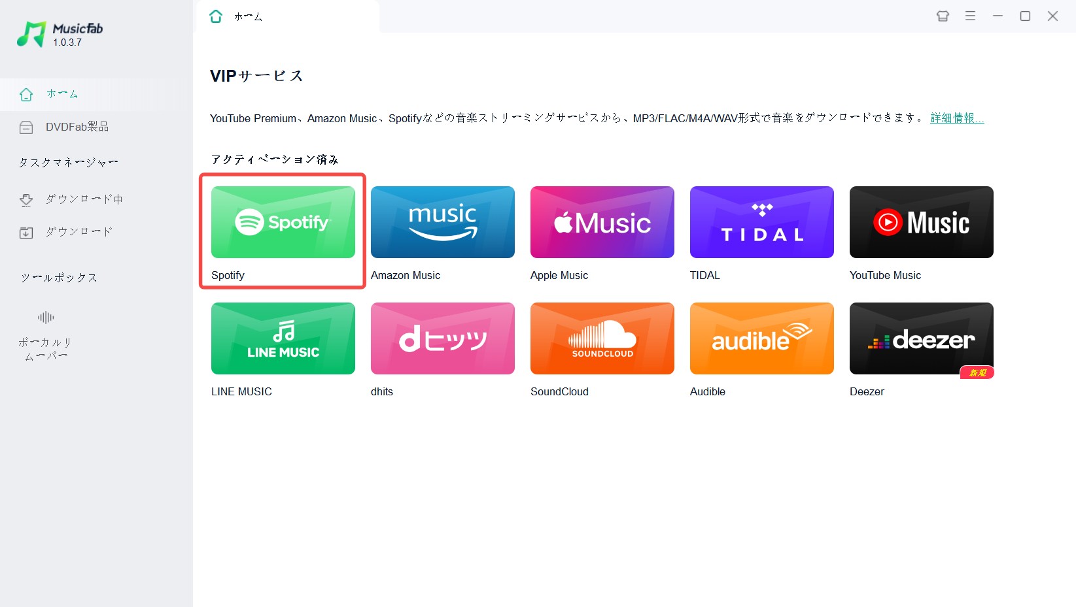
Task: Click the YouTube Music text label
Action: tap(885, 275)
